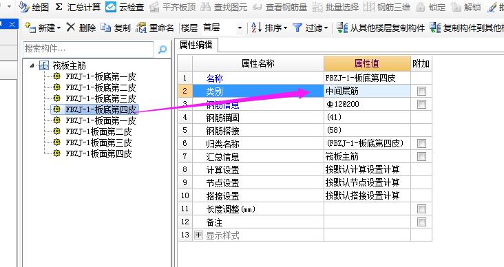Click gear icon of FBZJ-1-板面第一皮
This screenshot has height=267, width=504.
[57, 120]
